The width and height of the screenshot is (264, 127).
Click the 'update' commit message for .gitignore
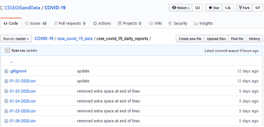point(83,71)
